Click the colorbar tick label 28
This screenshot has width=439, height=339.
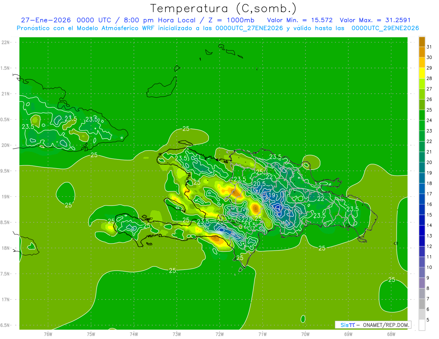pyautogui.click(x=429, y=78)
